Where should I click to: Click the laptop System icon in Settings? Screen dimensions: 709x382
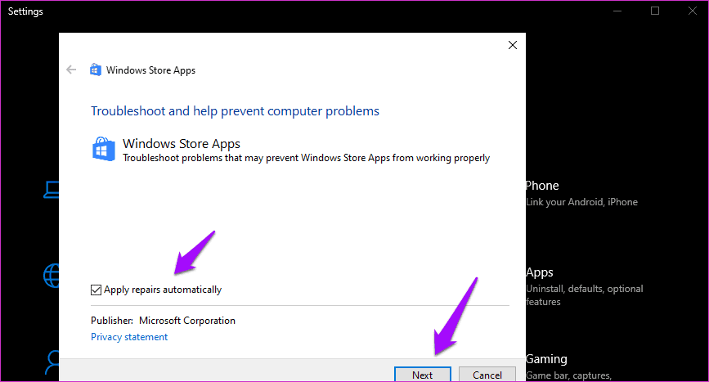pyautogui.click(x=52, y=190)
